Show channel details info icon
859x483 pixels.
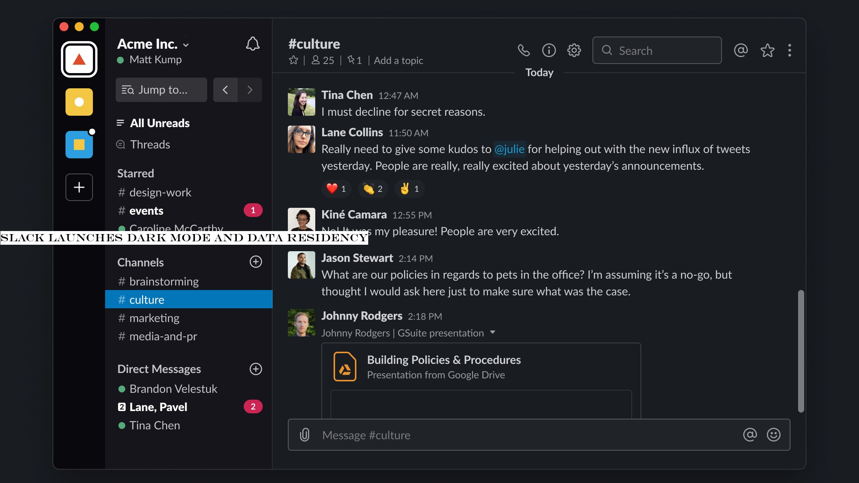(549, 50)
